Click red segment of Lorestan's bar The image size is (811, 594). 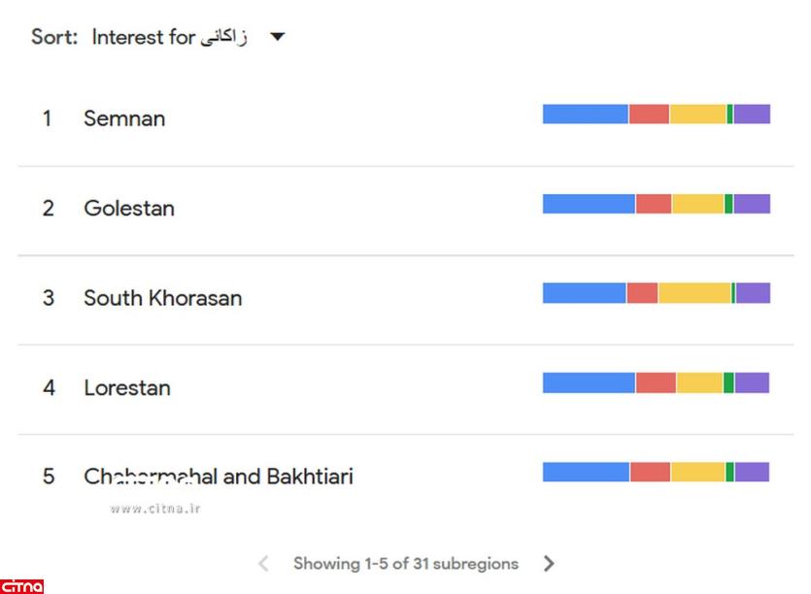click(x=656, y=382)
